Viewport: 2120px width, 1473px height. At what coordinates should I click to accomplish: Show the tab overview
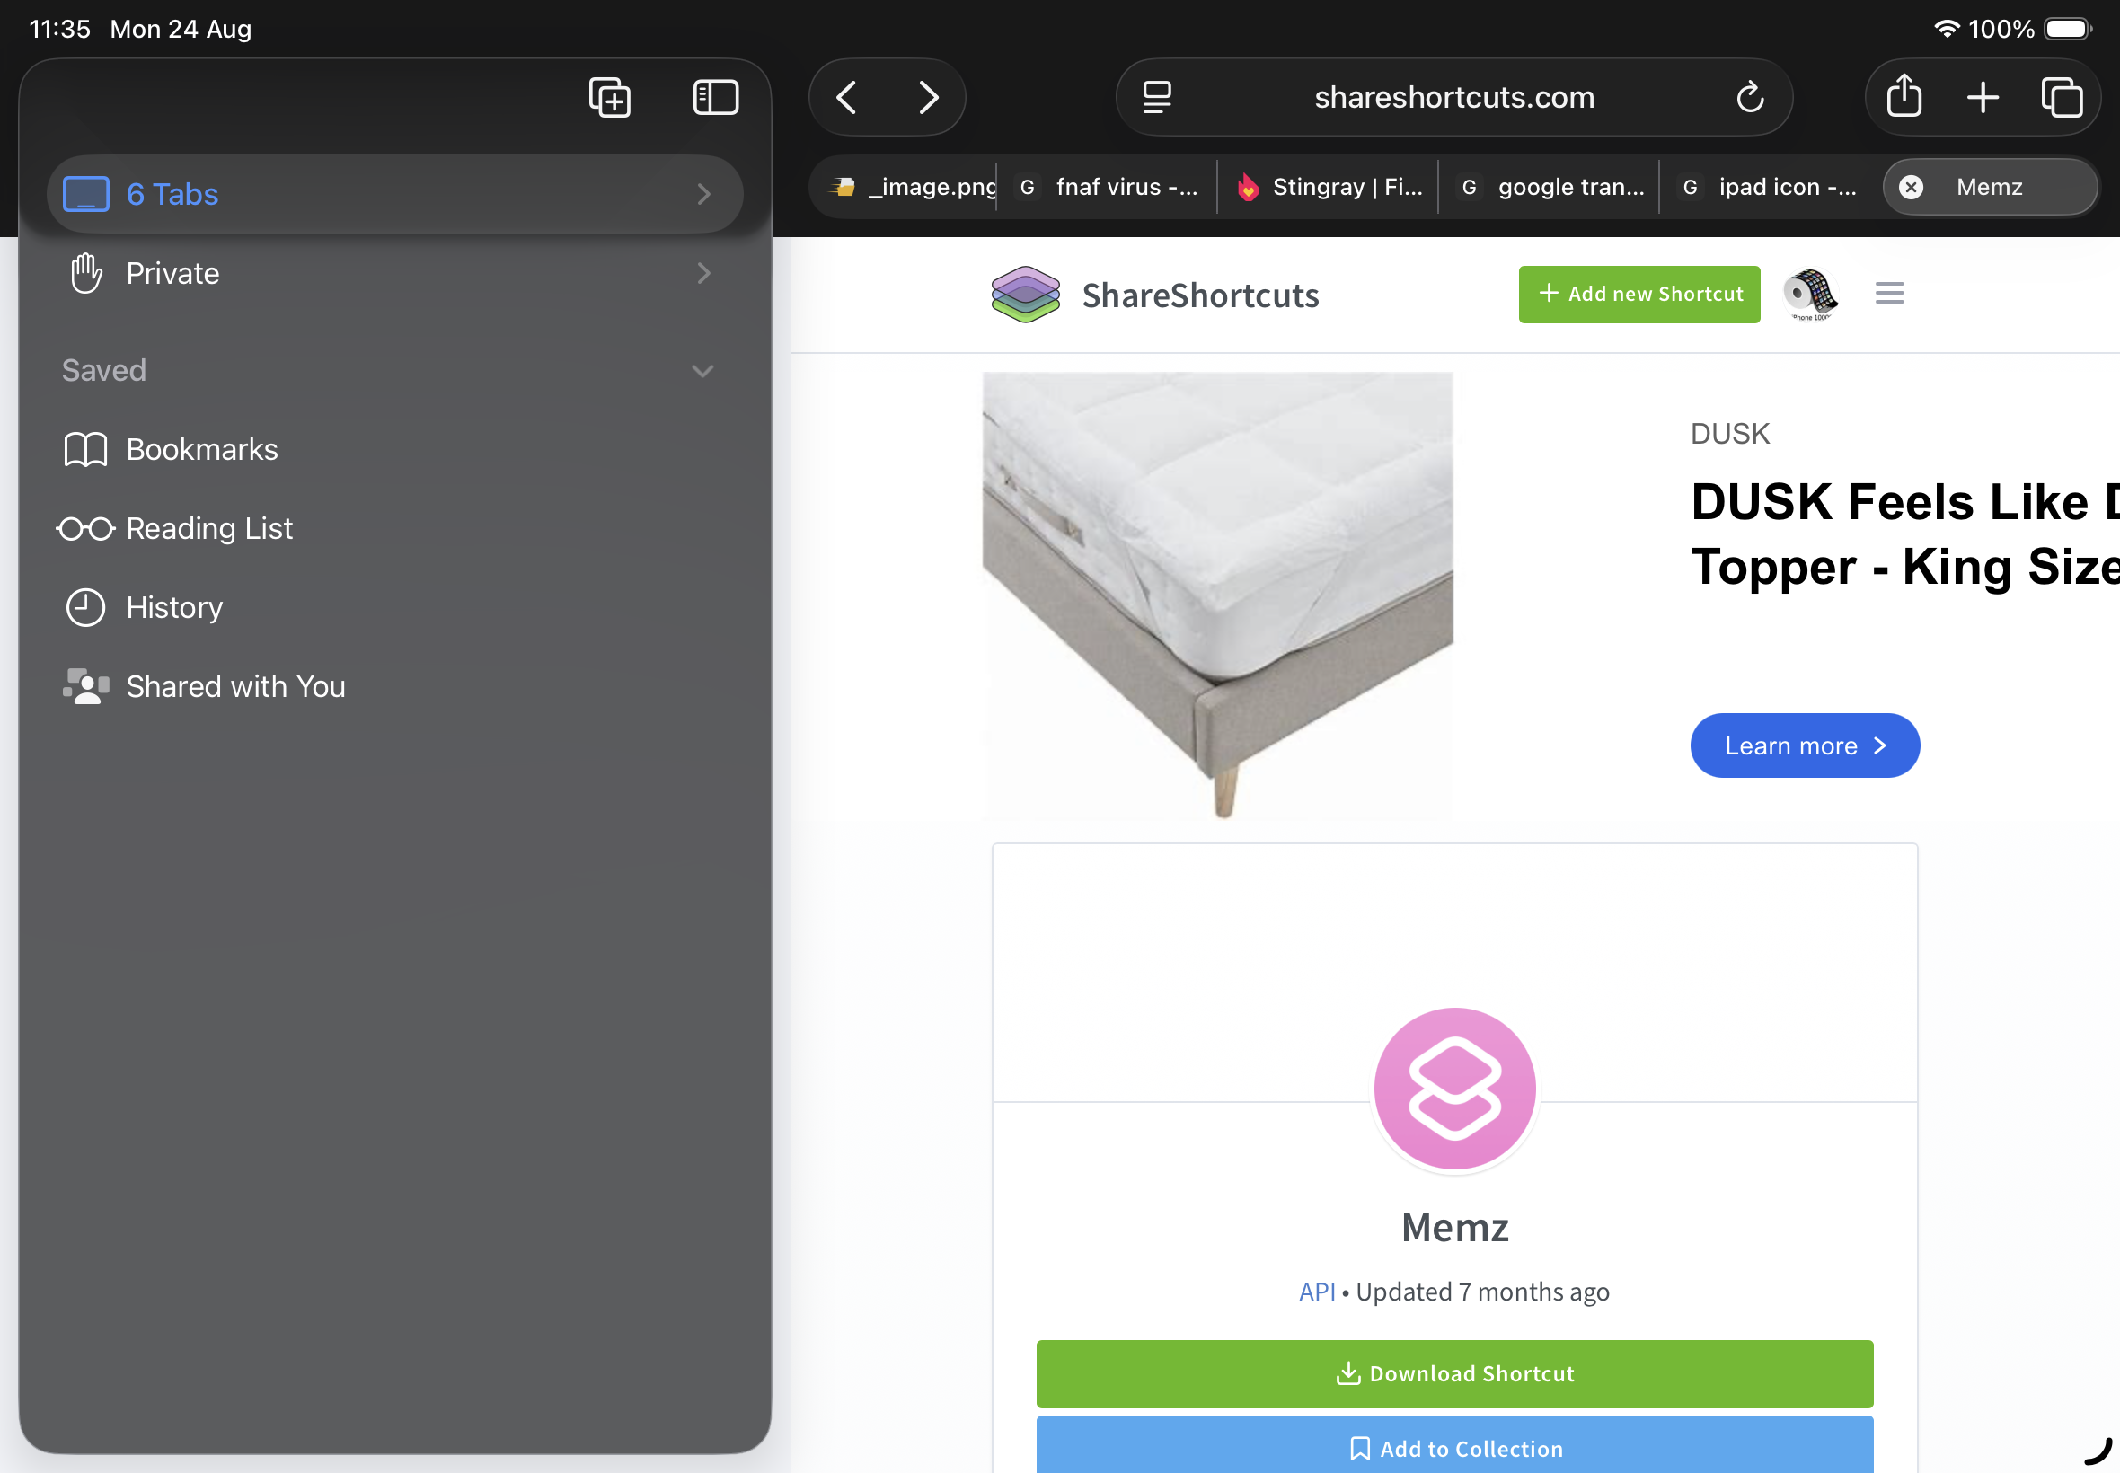click(2061, 97)
